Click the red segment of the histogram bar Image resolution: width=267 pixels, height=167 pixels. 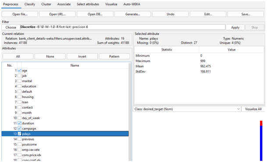[x=261, y=123]
